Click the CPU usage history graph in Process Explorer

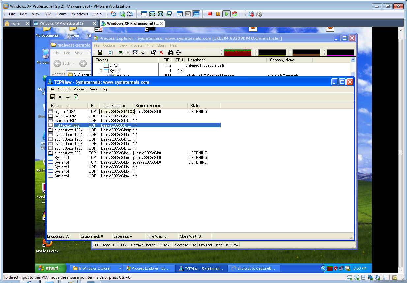point(238,53)
